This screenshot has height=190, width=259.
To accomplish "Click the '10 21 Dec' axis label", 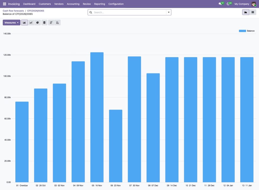I will click(x=191, y=185).
